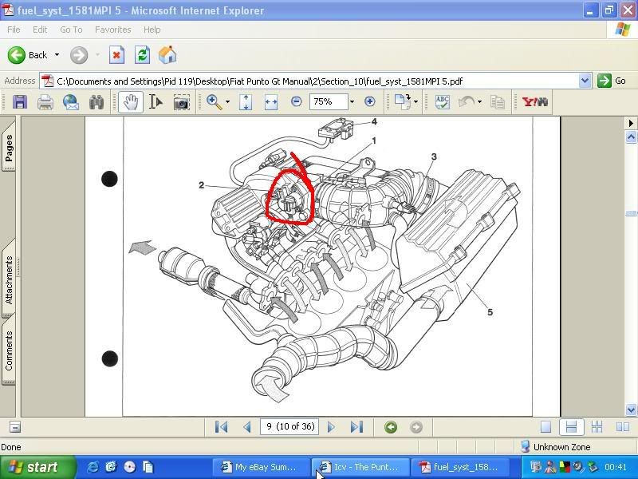The width and height of the screenshot is (638, 479).
Task: Expand the Address bar dropdown
Action: (x=585, y=81)
